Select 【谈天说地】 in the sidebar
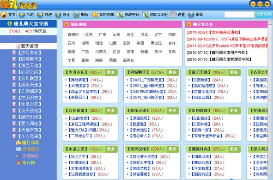 click(x=30, y=110)
